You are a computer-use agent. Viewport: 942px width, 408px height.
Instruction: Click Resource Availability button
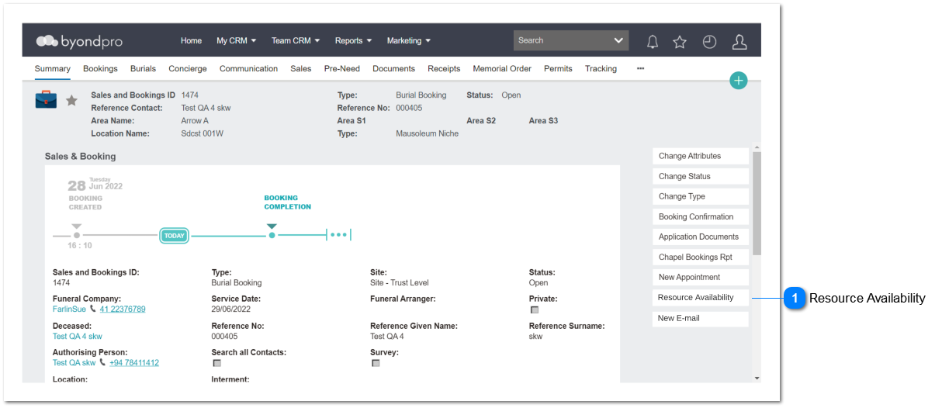coord(701,298)
